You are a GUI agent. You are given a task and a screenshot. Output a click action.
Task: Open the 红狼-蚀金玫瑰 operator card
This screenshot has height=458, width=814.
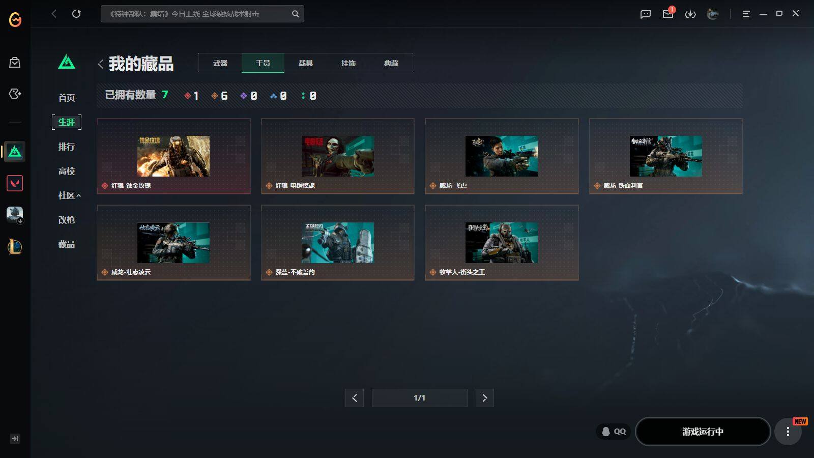click(x=173, y=156)
